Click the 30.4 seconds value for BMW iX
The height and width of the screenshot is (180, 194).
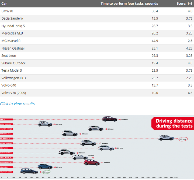click(155, 11)
